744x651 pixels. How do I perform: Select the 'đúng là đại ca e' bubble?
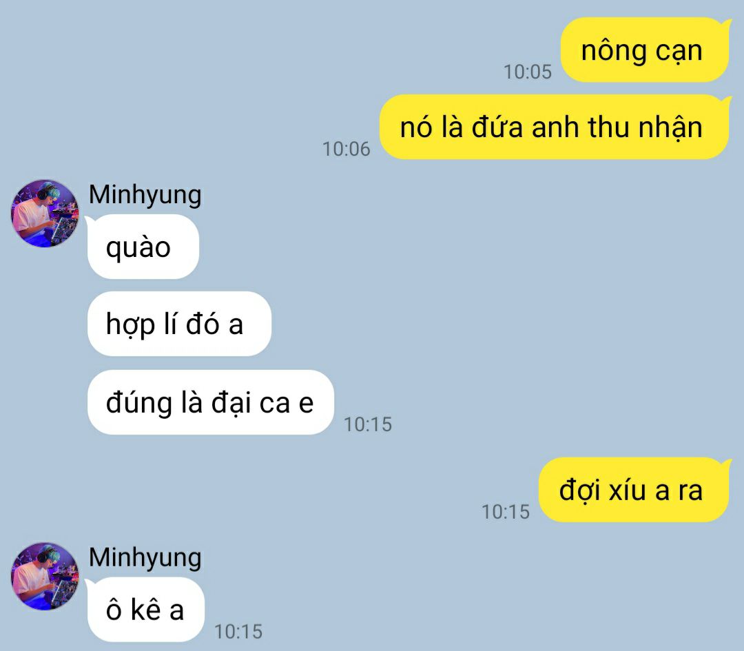(211, 402)
